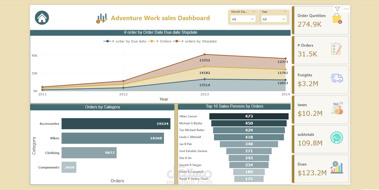Click the Home navigation icon
This screenshot has height=190, width=379.
[42, 18]
